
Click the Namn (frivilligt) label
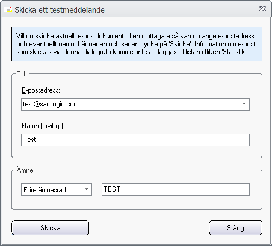(43, 126)
